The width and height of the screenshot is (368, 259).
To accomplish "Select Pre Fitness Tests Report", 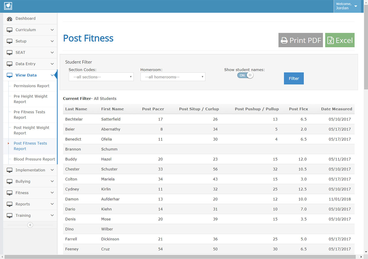I will pyautogui.click(x=29, y=115).
